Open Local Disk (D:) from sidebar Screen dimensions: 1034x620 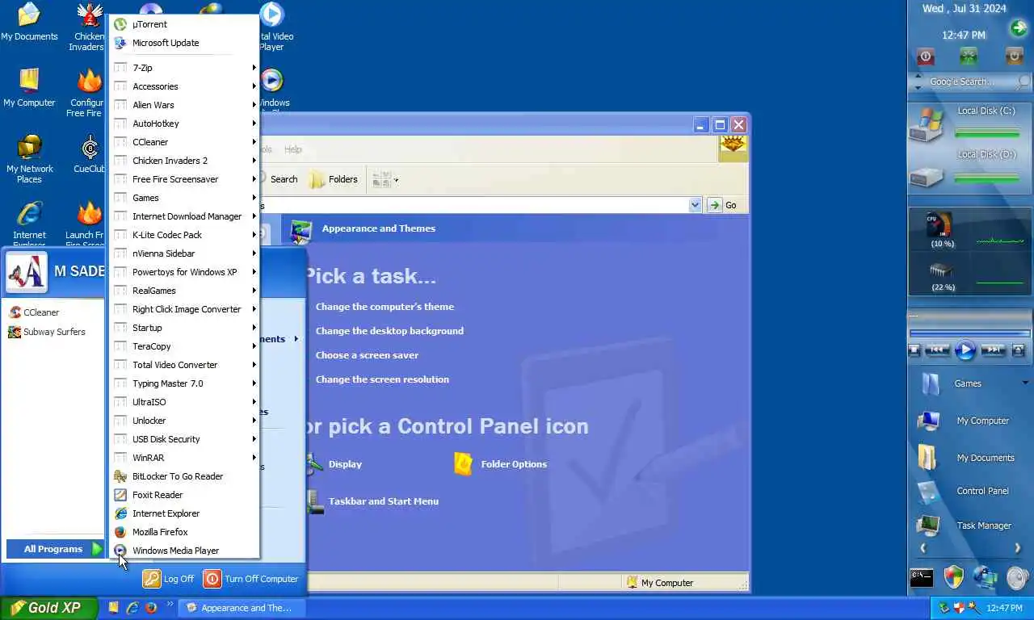pos(970,168)
